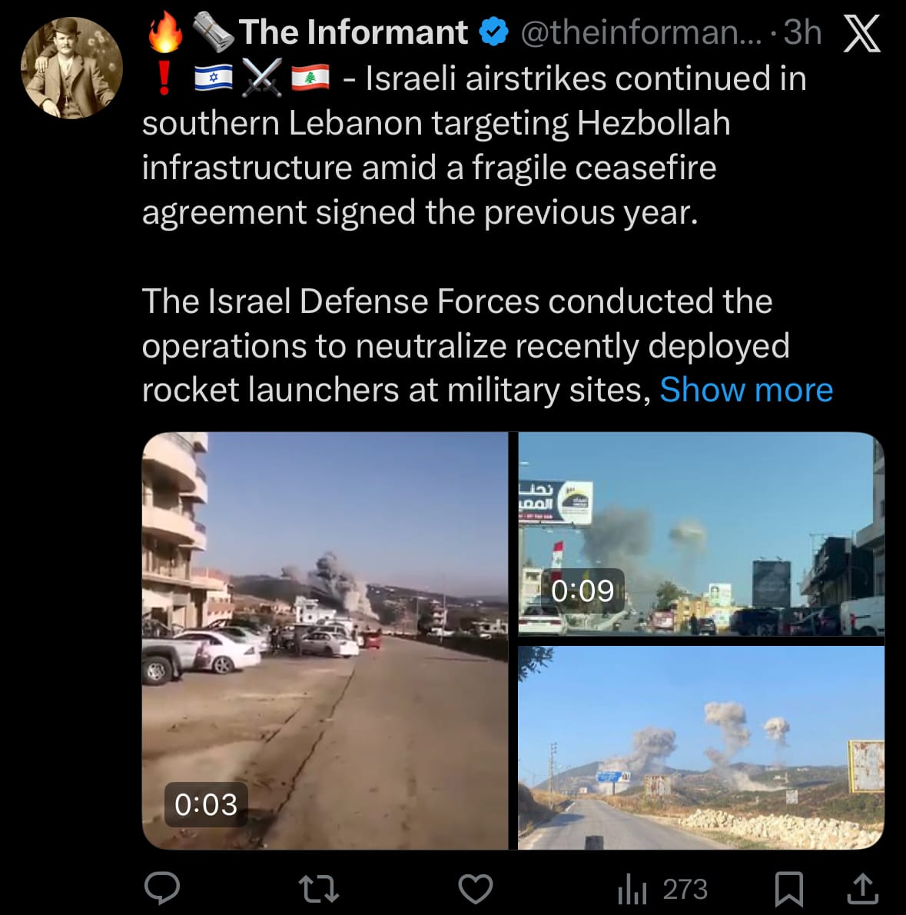Click the @theinforman handle

(x=641, y=32)
